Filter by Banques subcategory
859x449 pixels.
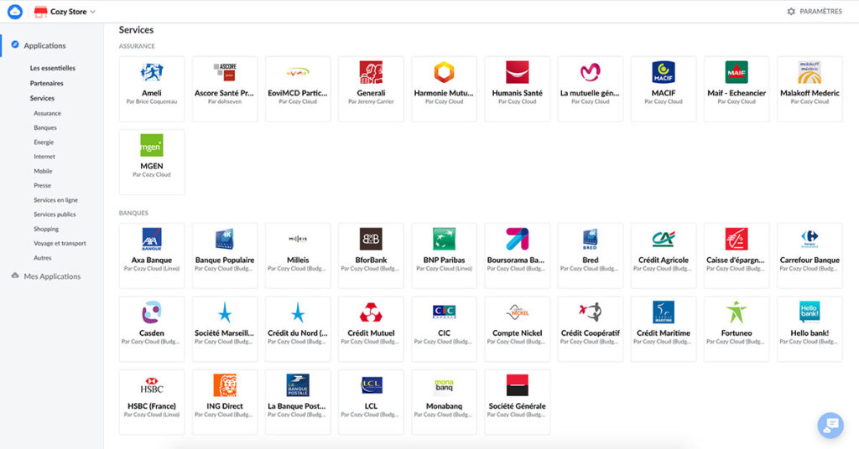(45, 128)
